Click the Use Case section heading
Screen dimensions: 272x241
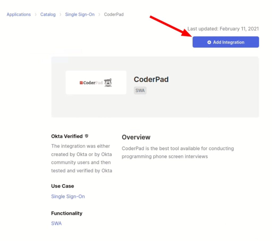pyautogui.click(x=62, y=186)
